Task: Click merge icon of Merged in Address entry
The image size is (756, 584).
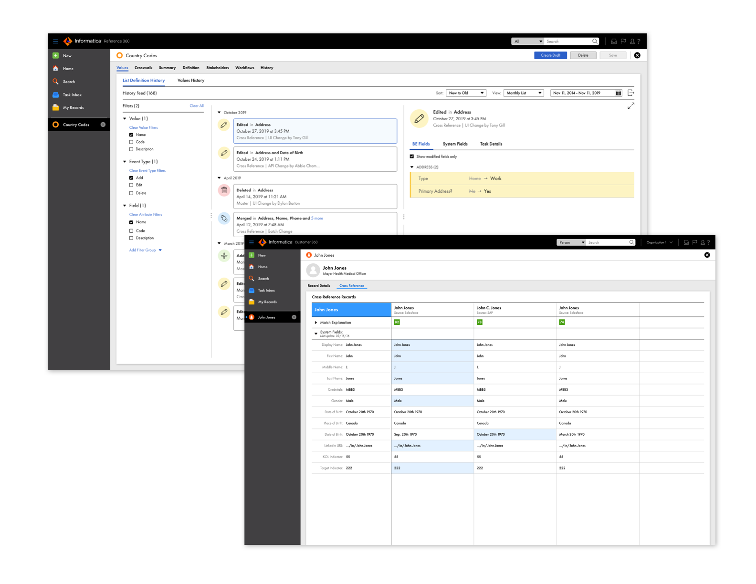Action: (x=224, y=219)
